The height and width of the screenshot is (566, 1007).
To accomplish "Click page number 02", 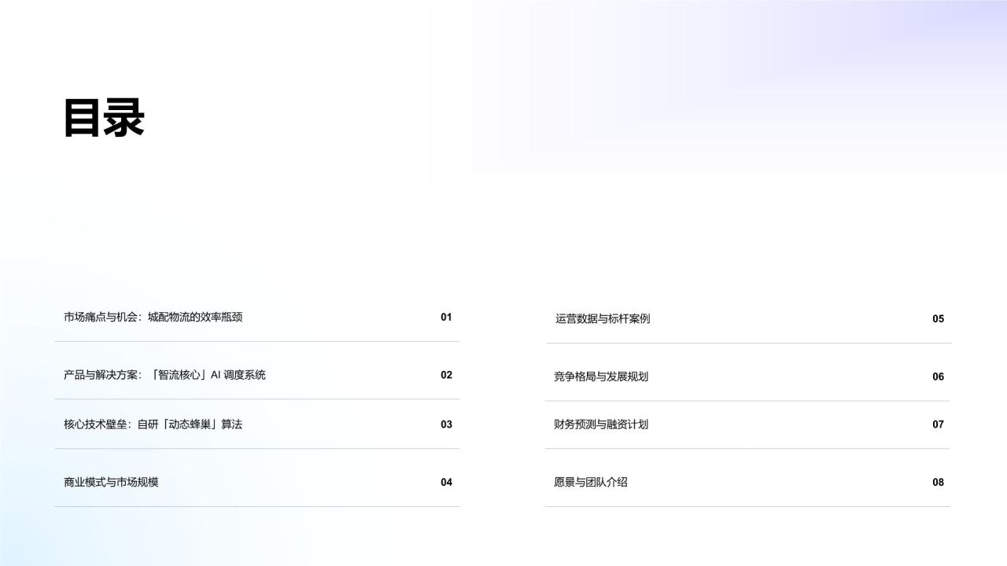I will click(446, 375).
